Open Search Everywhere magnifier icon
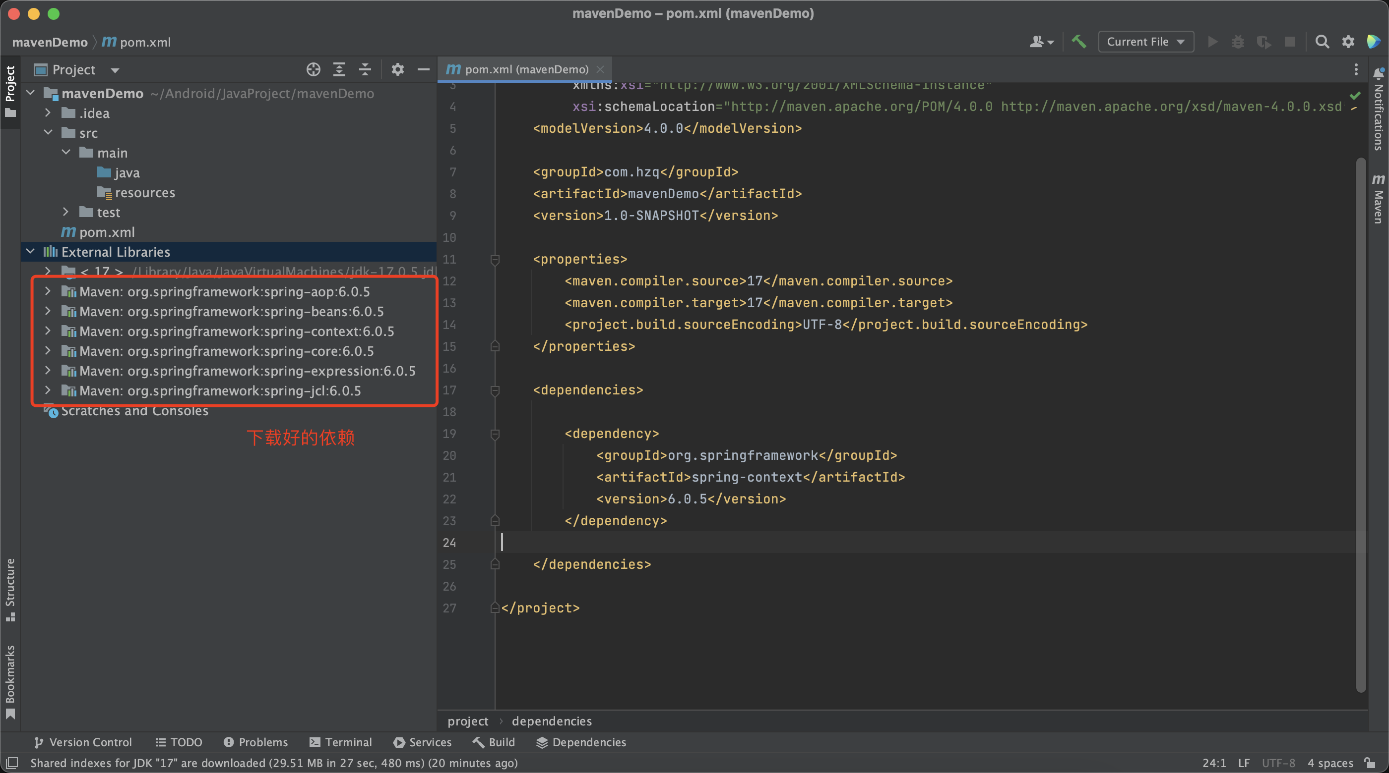Image resolution: width=1389 pixels, height=773 pixels. pyautogui.click(x=1322, y=42)
